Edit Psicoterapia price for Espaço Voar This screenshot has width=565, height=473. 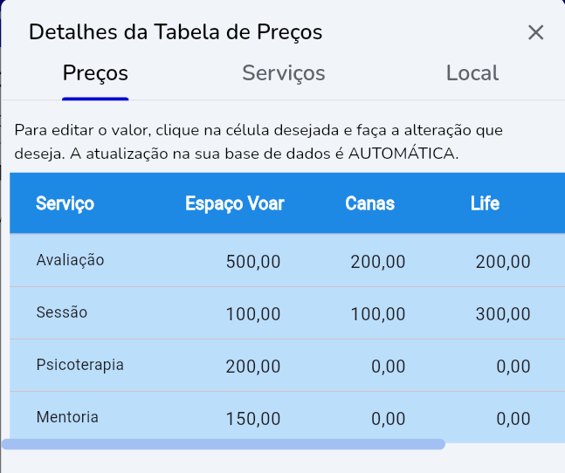point(253,367)
